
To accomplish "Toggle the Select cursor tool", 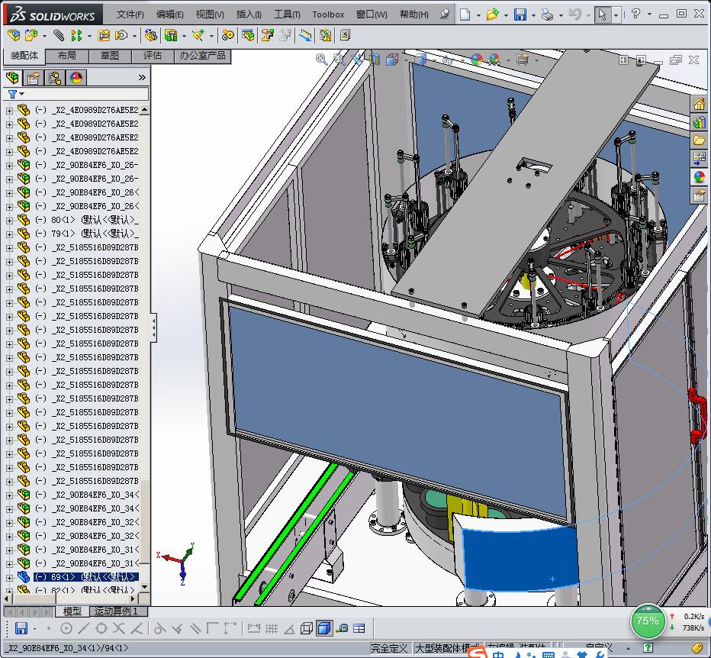I will 602,15.
